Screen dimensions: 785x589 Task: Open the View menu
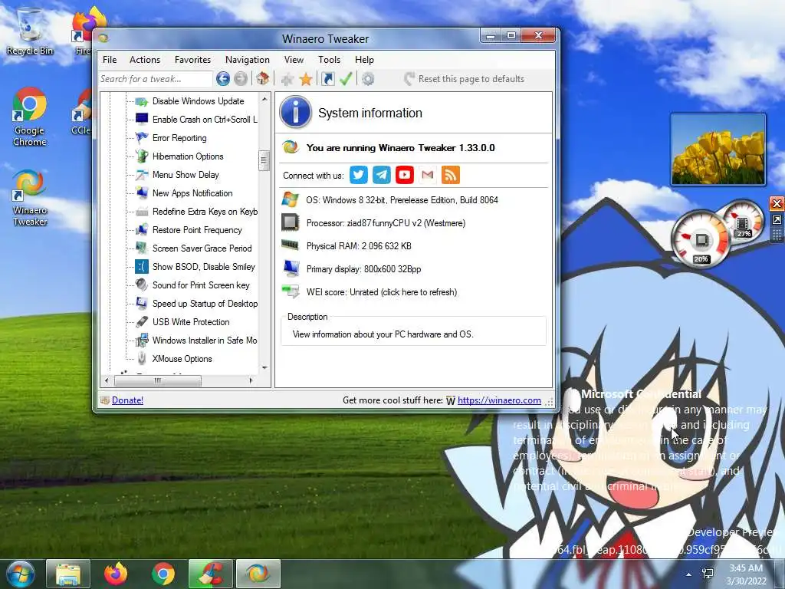294,60
